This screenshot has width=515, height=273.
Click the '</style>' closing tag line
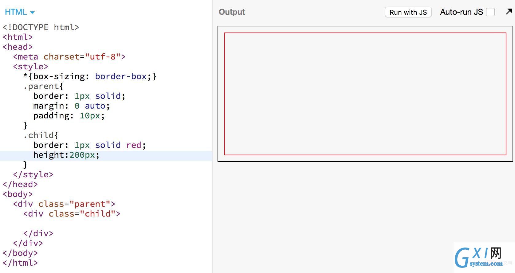coord(33,175)
